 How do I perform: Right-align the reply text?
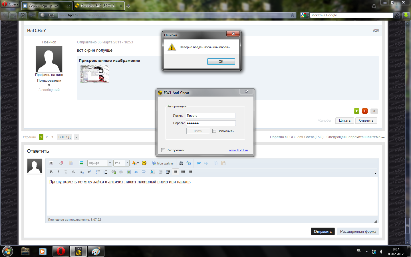190,172
